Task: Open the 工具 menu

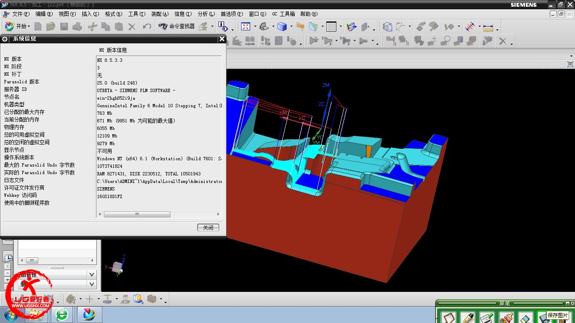Action: [137, 14]
